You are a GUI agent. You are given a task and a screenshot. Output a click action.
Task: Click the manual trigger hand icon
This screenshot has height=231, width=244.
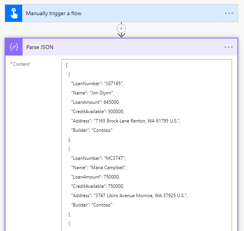pos(14,13)
